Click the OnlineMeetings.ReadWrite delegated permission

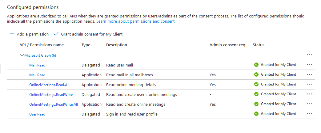(51, 95)
